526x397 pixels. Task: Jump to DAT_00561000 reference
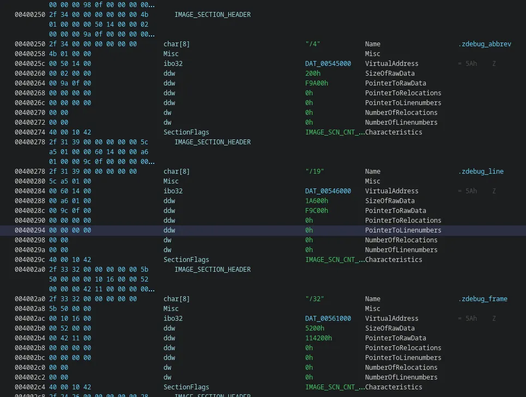[x=328, y=318]
